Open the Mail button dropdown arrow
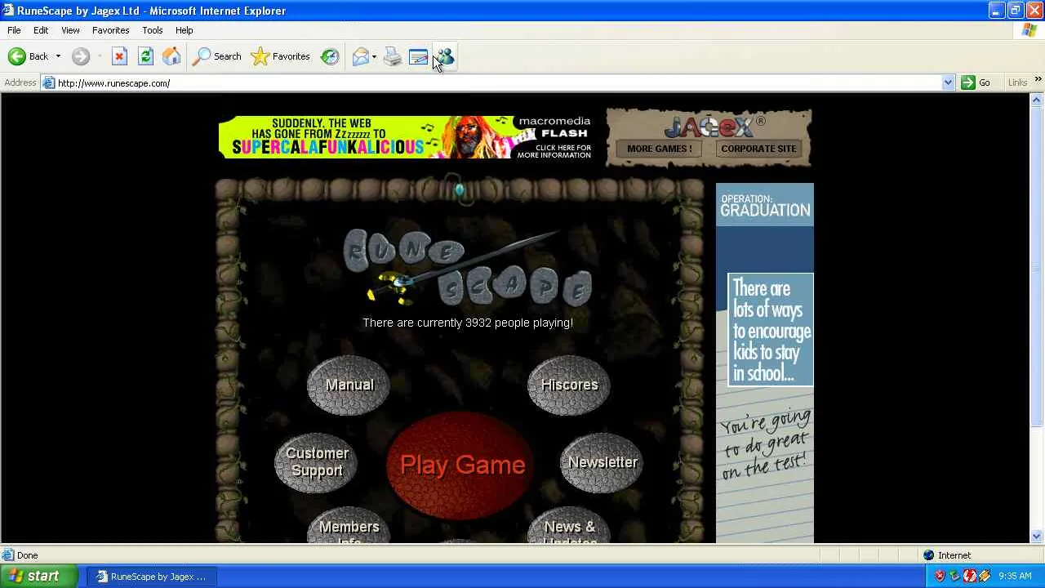The image size is (1045, 588). pos(374,56)
